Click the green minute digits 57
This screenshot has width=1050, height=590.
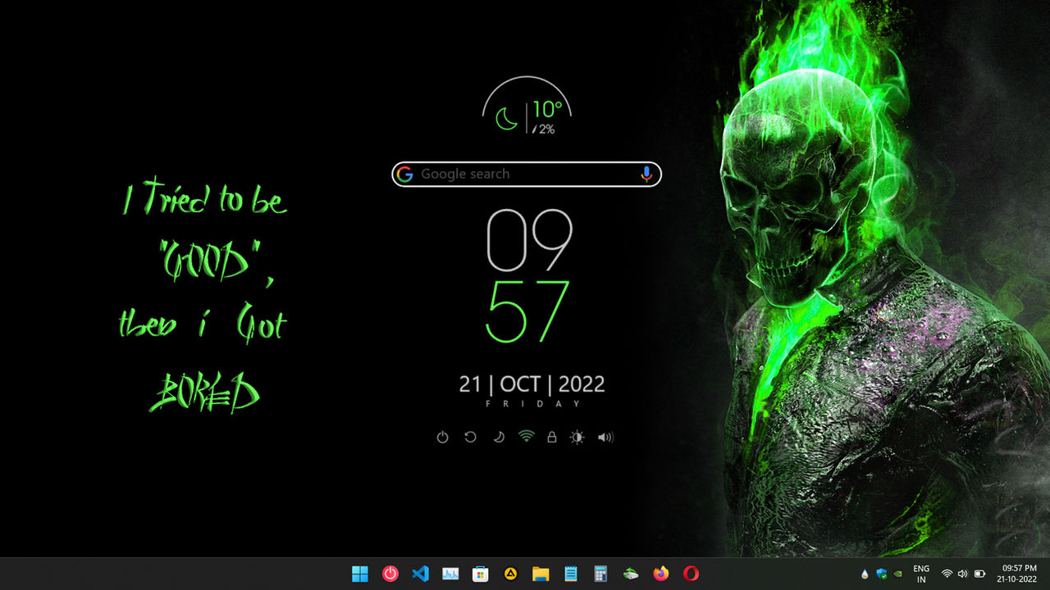pyautogui.click(x=527, y=311)
